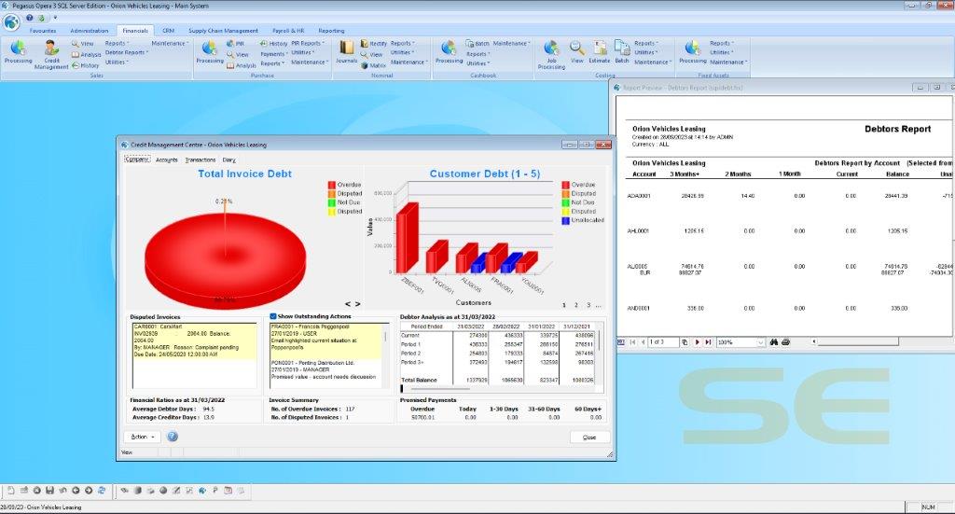Open the Accounts tab in Credit Management
The height and width of the screenshot is (514, 955).
click(167, 160)
